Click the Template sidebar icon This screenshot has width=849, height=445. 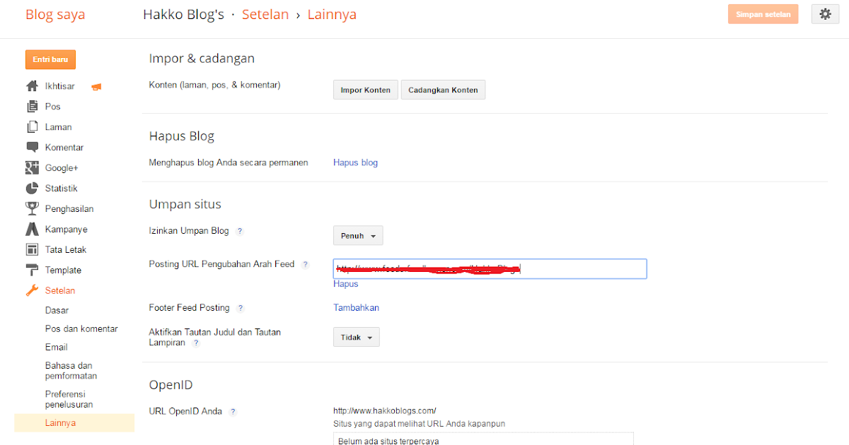tap(33, 270)
